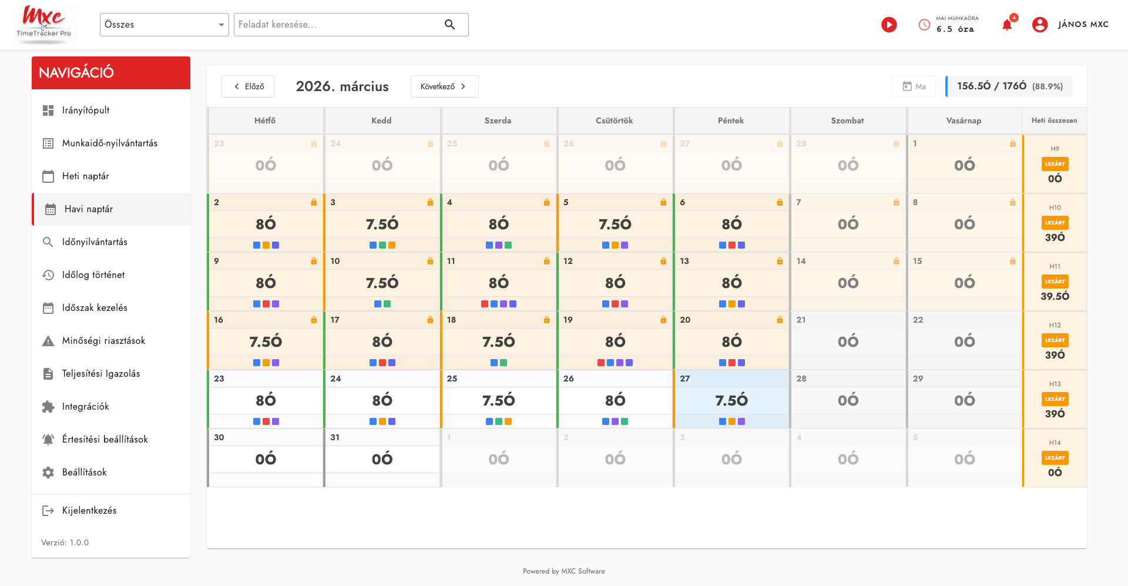
Task: Click the red task square on March 11
Action: [485, 304]
